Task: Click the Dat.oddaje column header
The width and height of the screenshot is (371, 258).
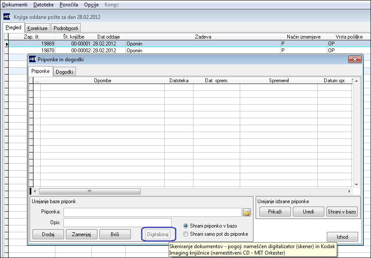Action: pyautogui.click(x=109, y=37)
